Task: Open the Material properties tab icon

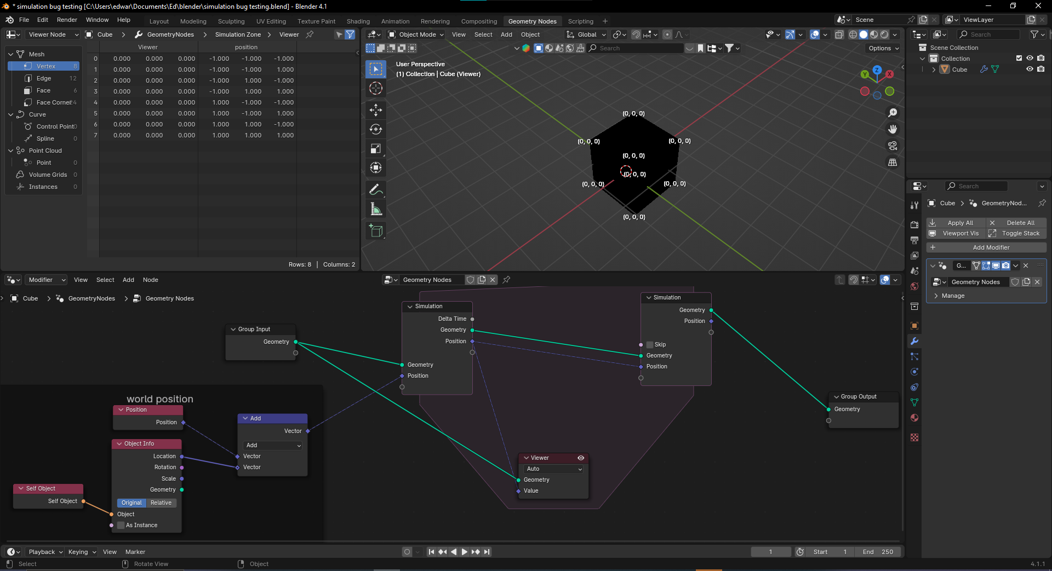Action: (914, 418)
